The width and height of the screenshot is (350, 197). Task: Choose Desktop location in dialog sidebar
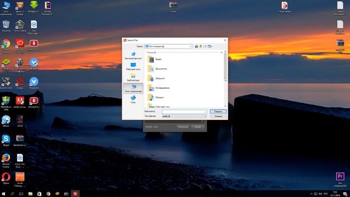click(133, 66)
